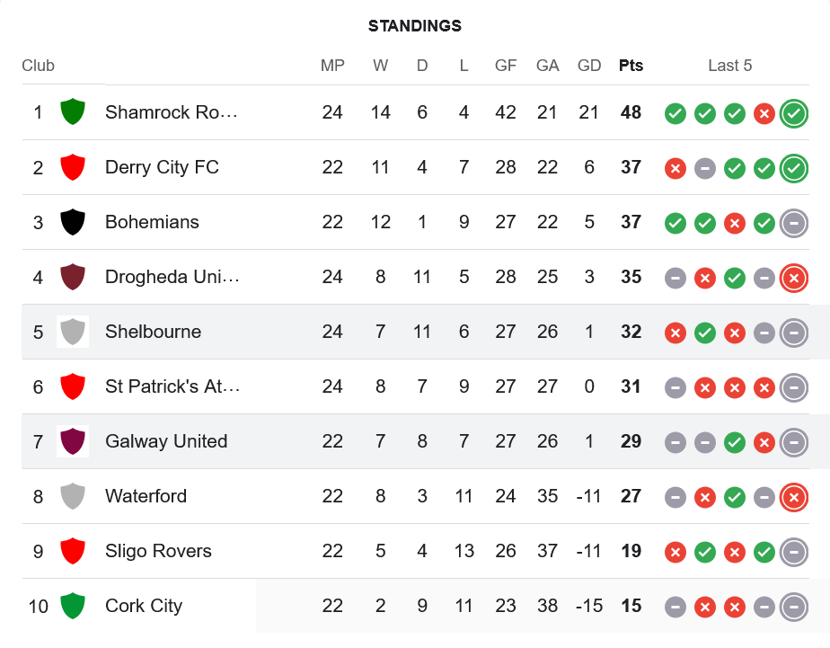
Task: Click the Club column header
Action: (x=39, y=66)
